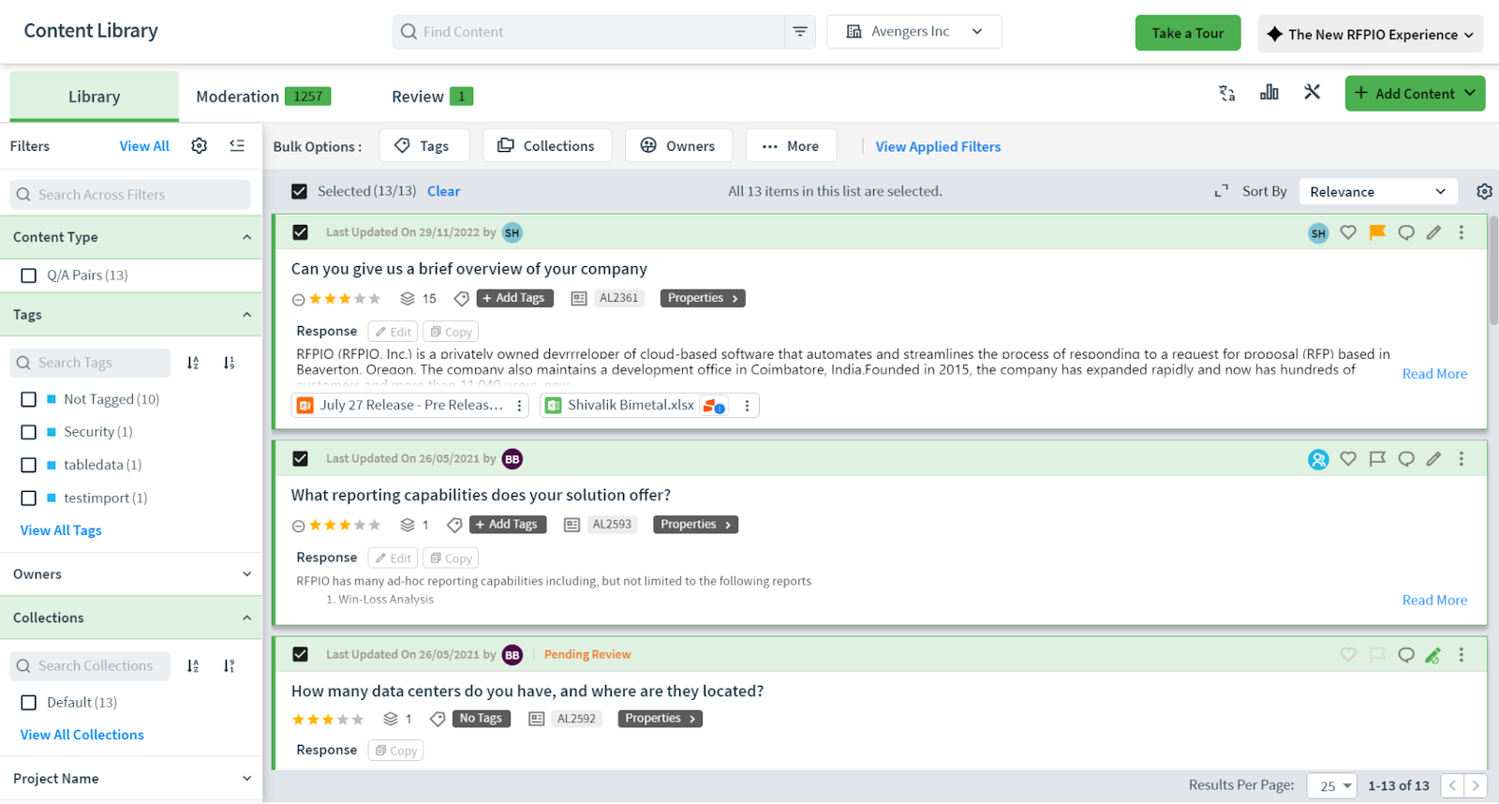Open the results per page dropdown
Viewport: 1499px width, 804px height.
[x=1331, y=786]
